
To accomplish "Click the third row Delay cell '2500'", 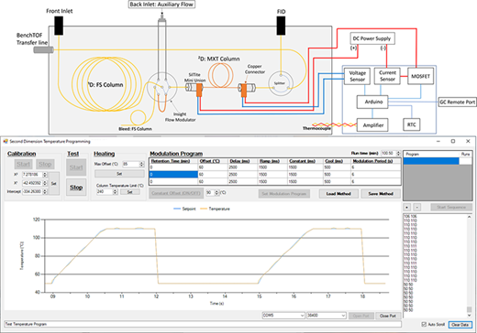I will (x=243, y=182).
